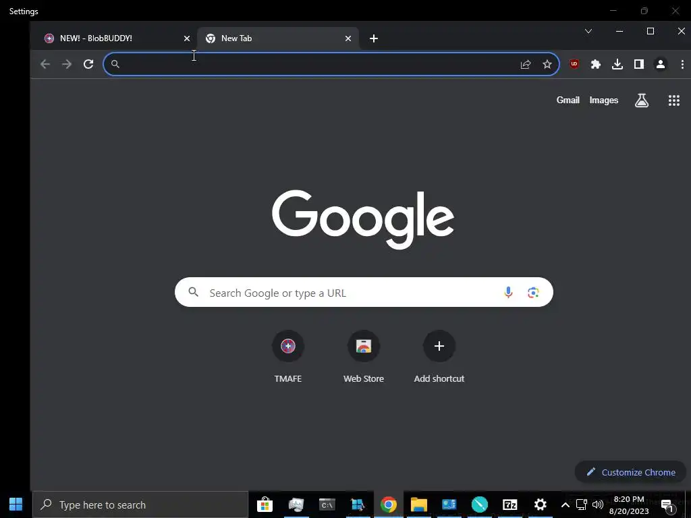Close the NEW! - BlobBUDDY! tab
The image size is (691, 518).
pyautogui.click(x=187, y=38)
